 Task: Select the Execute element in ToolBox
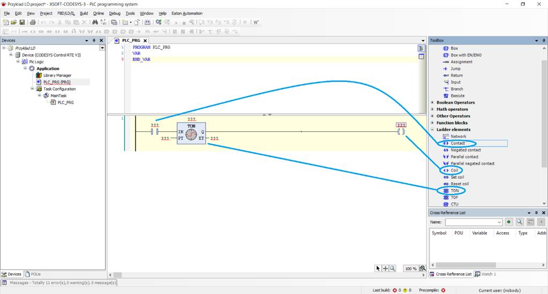pos(454,96)
